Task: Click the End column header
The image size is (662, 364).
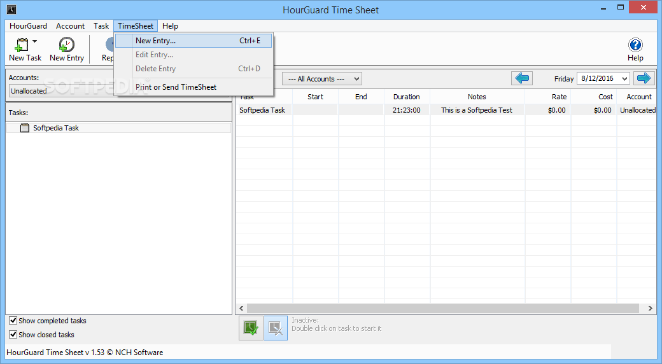Action: tap(361, 97)
